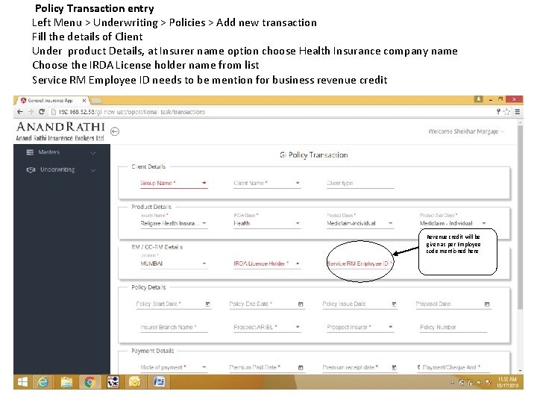This screenshot has height=403, width=537.
Task: Click the Masters menu icon
Action: click(30, 152)
